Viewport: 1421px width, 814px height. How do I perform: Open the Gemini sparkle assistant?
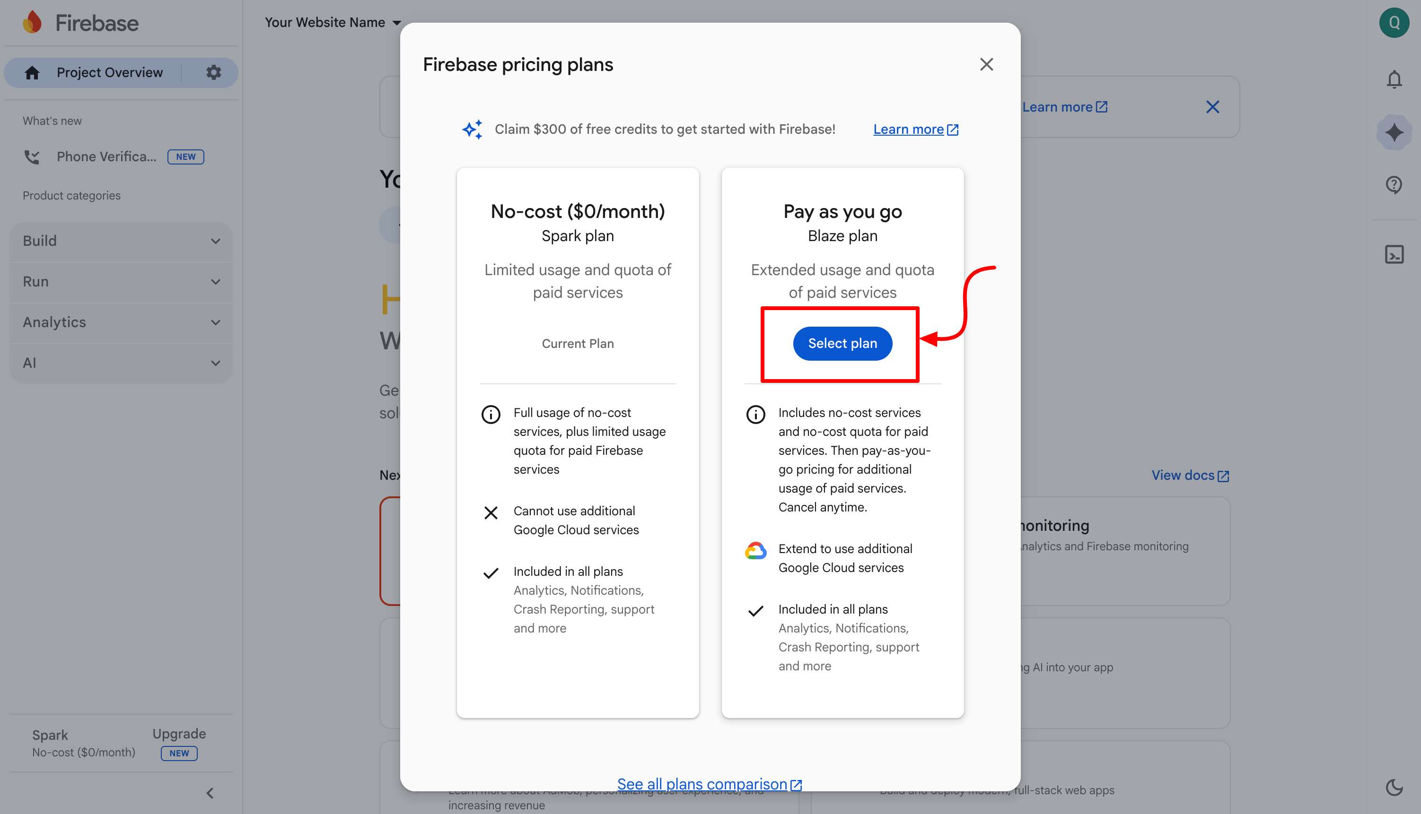(1394, 132)
